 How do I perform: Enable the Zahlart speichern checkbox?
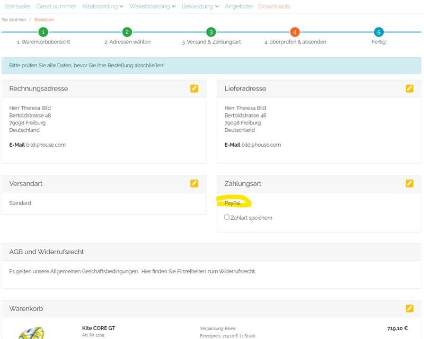click(x=227, y=217)
